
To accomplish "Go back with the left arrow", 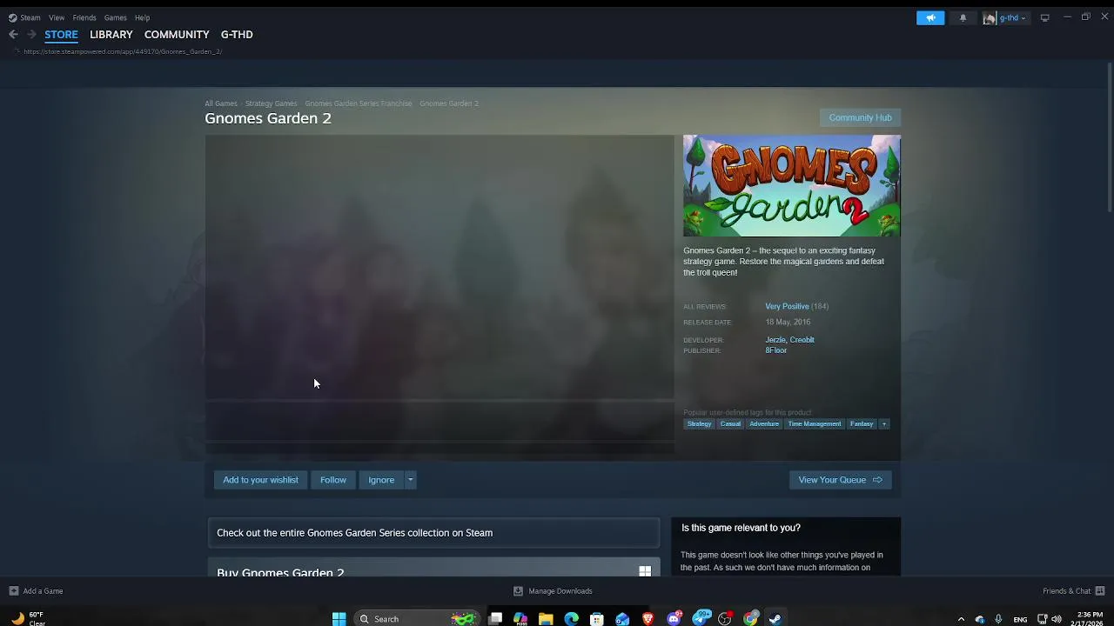I will coord(13,35).
